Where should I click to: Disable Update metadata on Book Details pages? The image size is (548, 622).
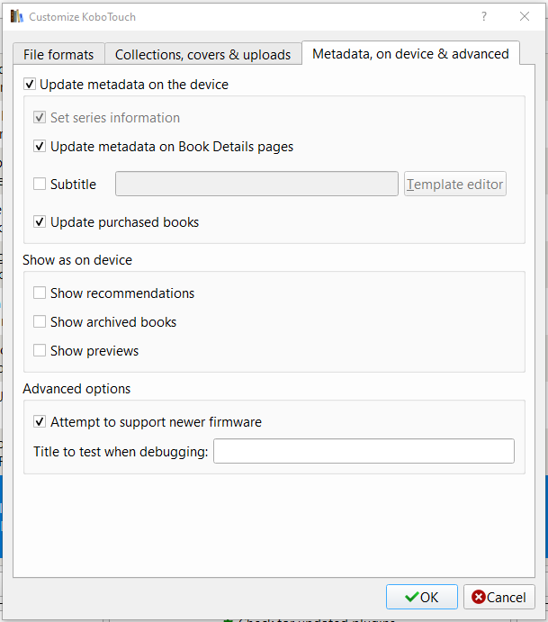click(40, 147)
